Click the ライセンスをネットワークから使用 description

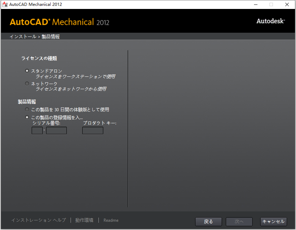(x=71, y=89)
